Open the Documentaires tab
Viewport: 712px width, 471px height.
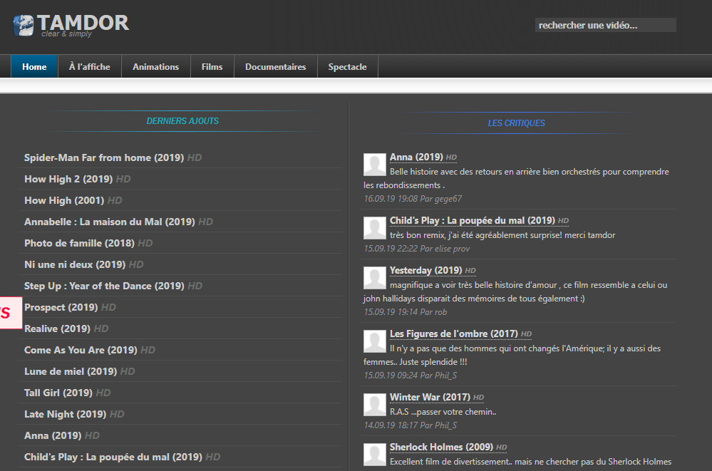click(x=276, y=67)
